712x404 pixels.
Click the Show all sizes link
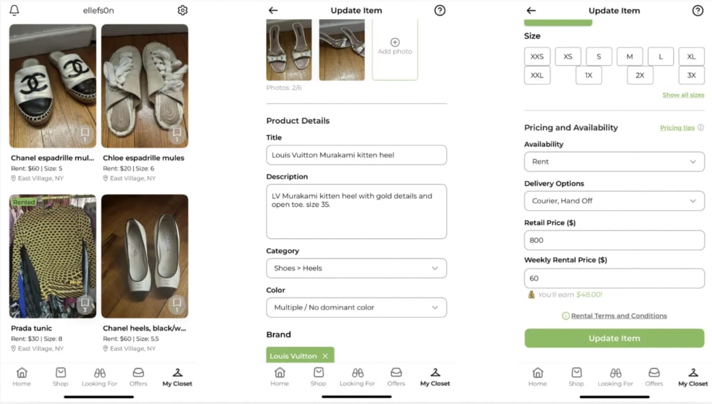pos(683,95)
